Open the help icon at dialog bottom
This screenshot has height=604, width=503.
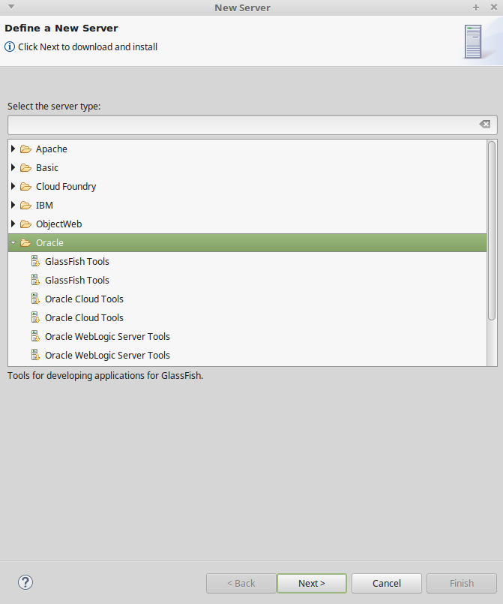tap(25, 582)
